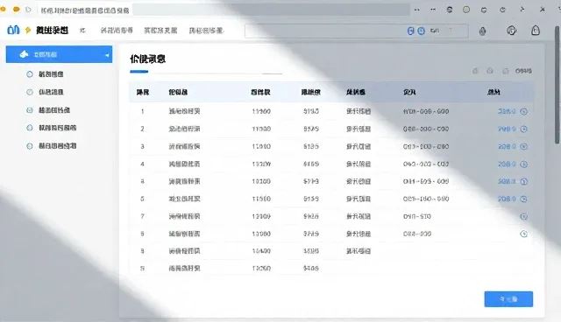Open the middle of three long header menu labels
561x322 pixels.
pyautogui.click(x=160, y=31)
